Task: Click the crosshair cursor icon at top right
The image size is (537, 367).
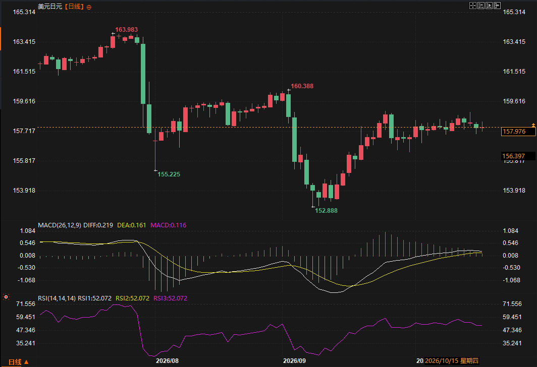Action: (x=472, y=6)
